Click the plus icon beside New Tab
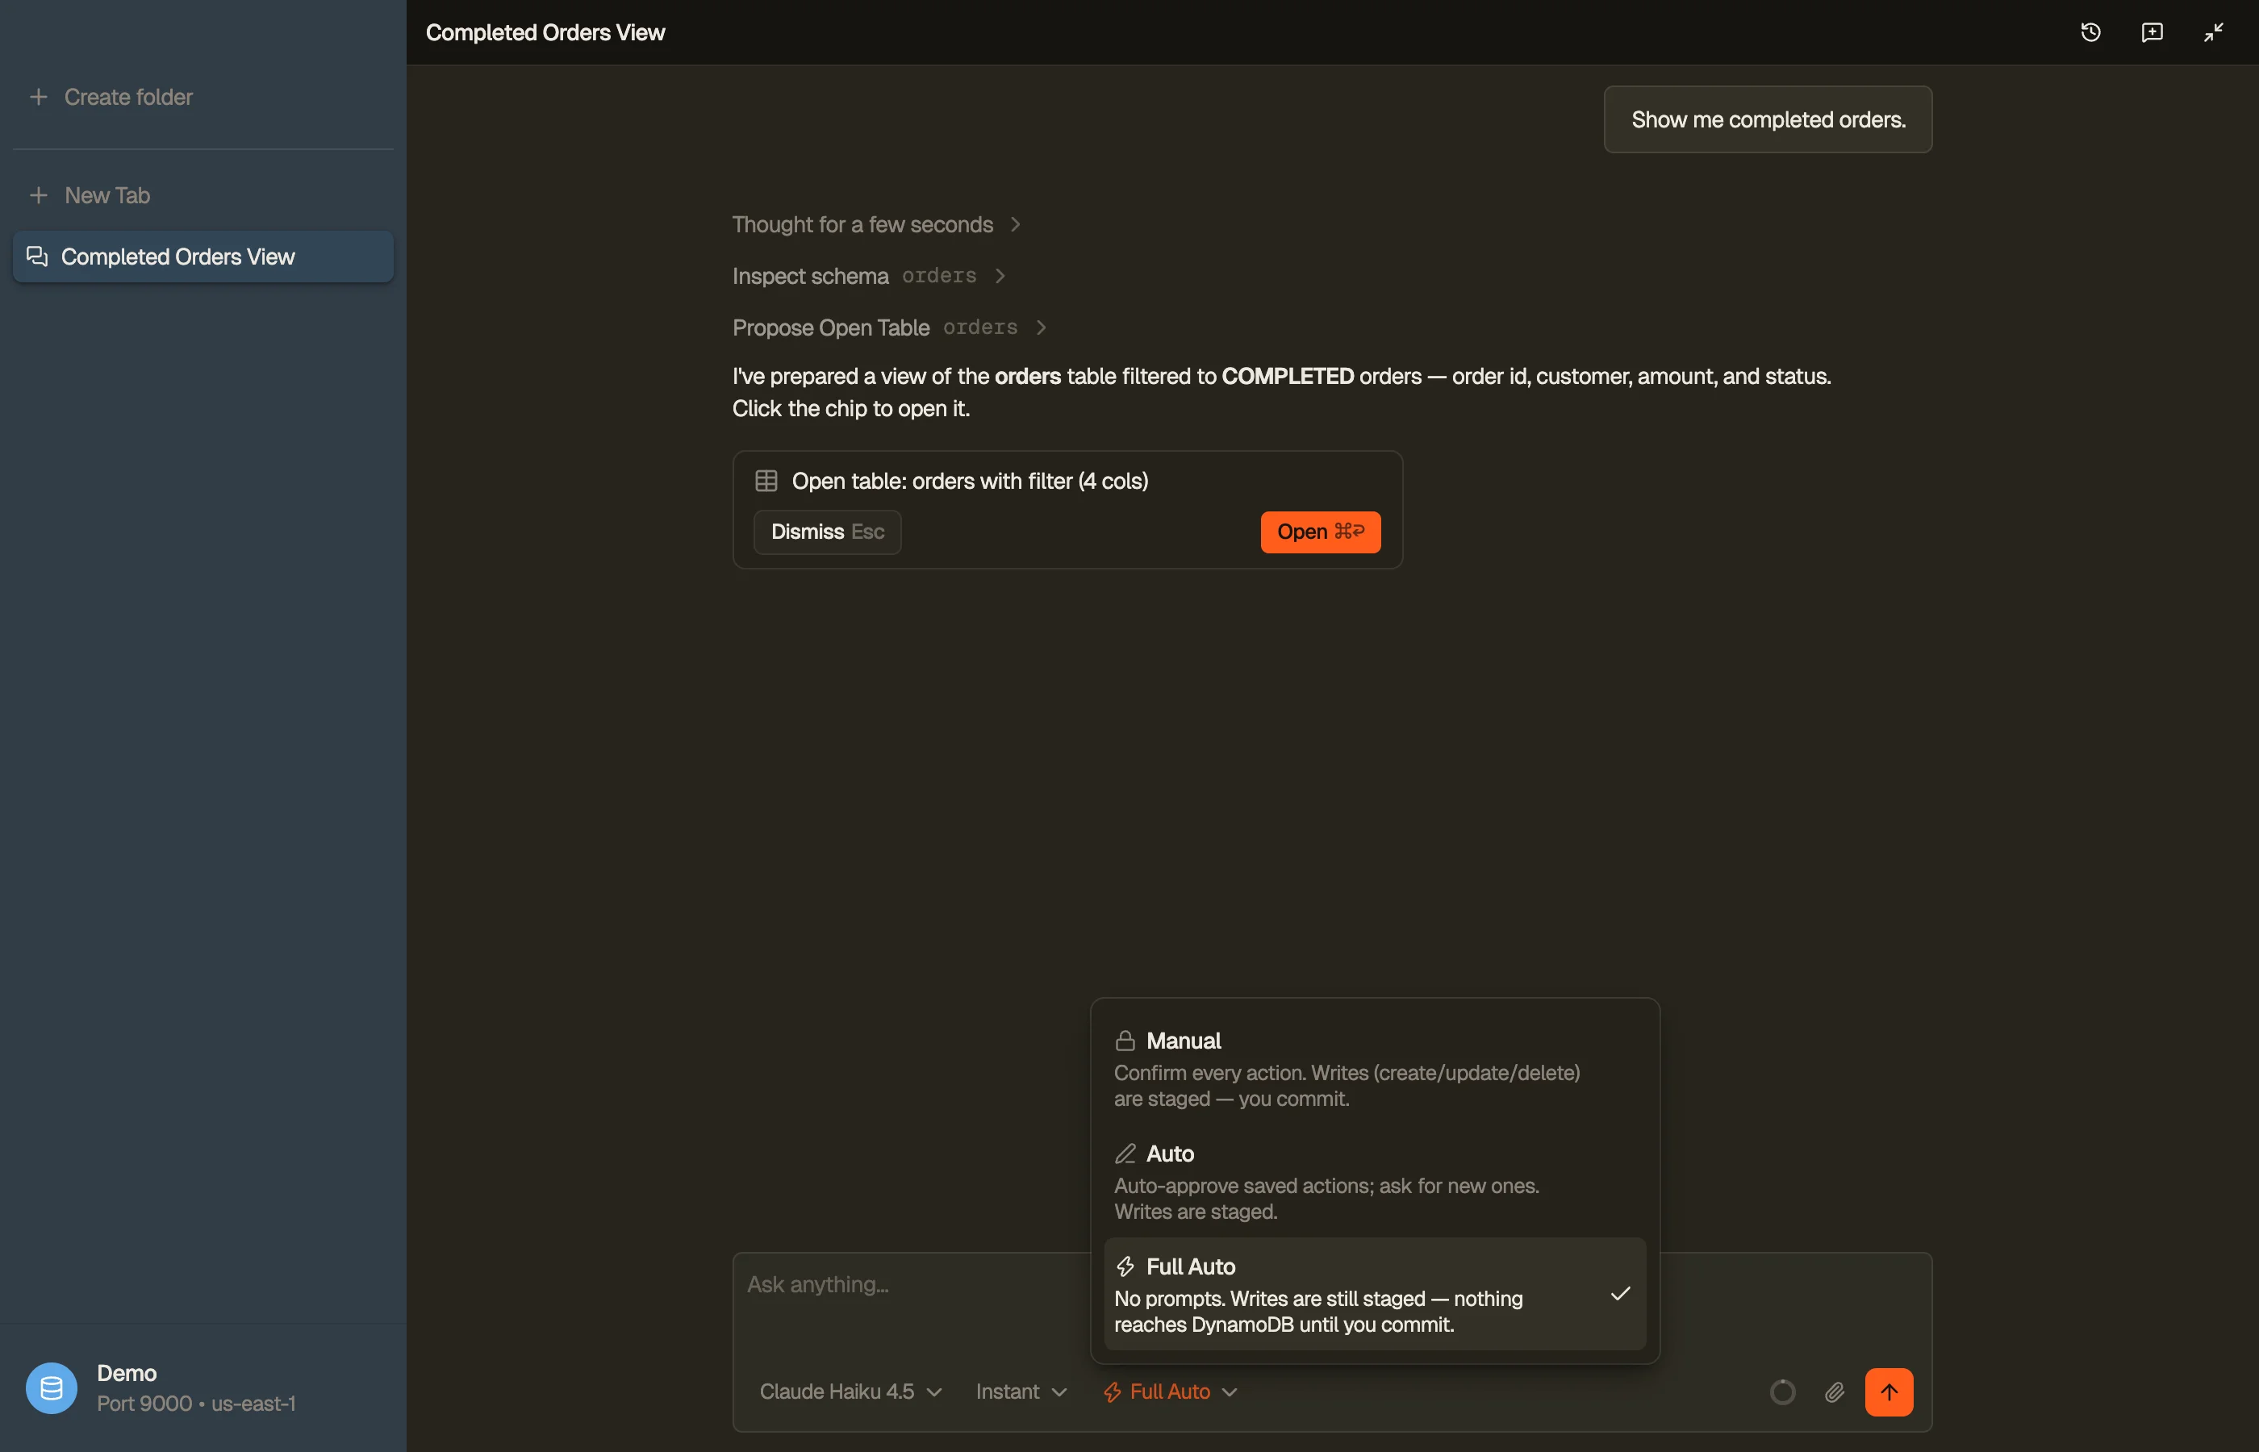2259x1452 pixels. (39, 195)
